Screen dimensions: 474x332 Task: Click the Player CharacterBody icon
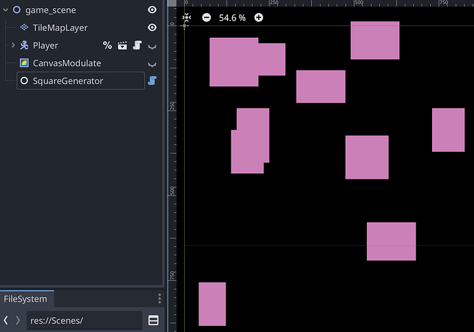point(24,45)
